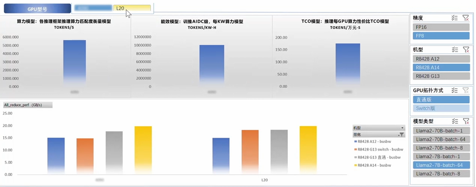Select the L20 GPU model tab
Viewport: 476px width, 187px height.
click(132, 8)
